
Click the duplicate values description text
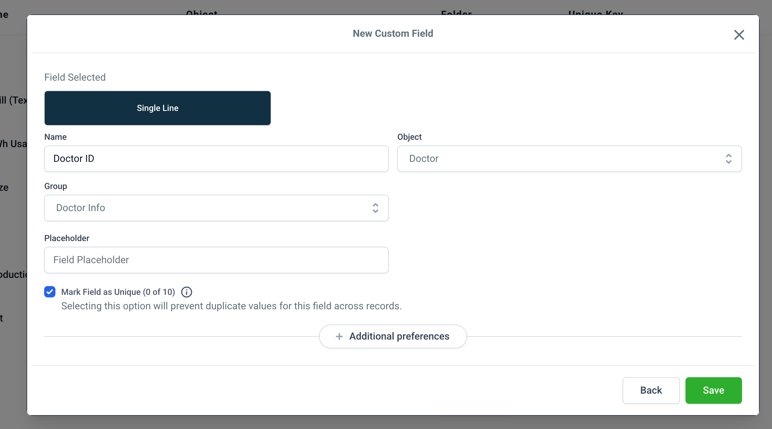(x=231, y=306)
